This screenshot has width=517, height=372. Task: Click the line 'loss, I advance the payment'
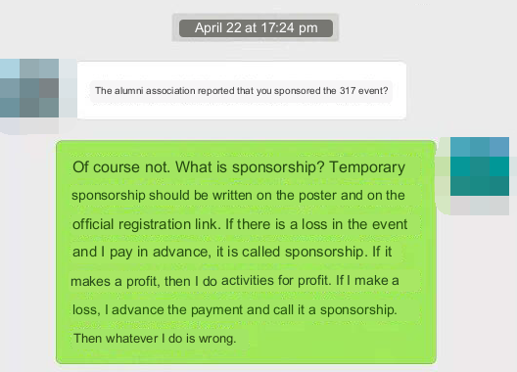point(235,309)
